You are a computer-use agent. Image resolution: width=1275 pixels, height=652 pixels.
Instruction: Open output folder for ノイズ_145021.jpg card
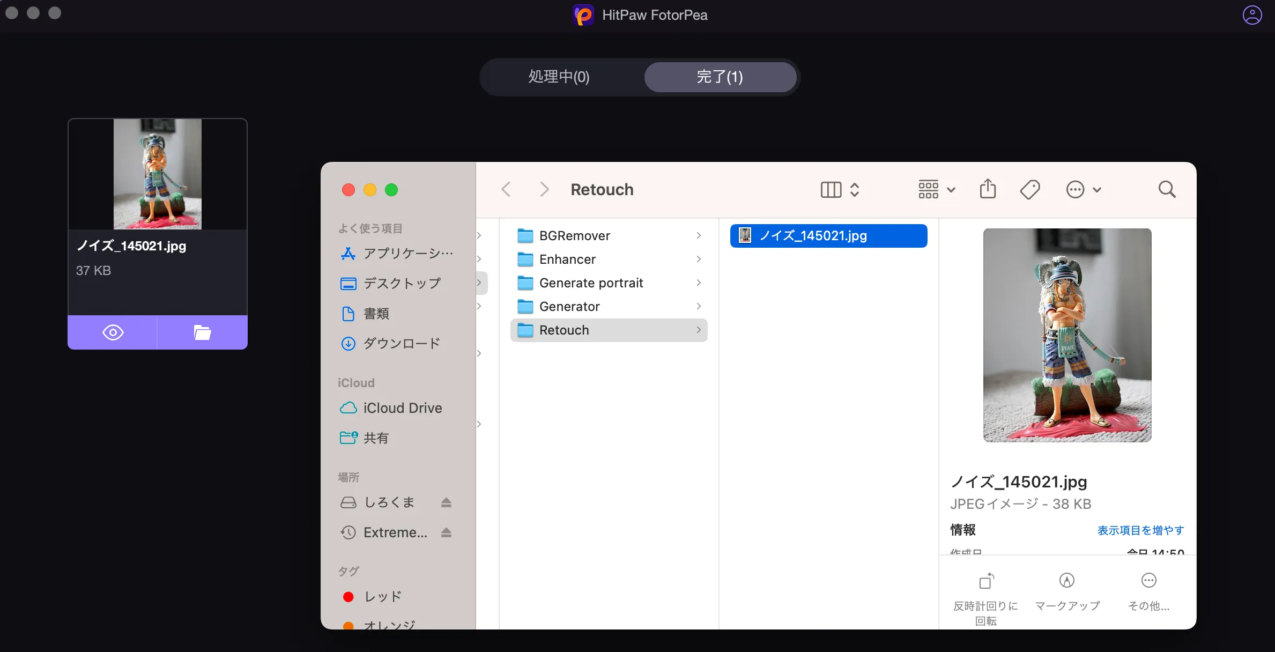pyautogui.click(x=202, y=332)
